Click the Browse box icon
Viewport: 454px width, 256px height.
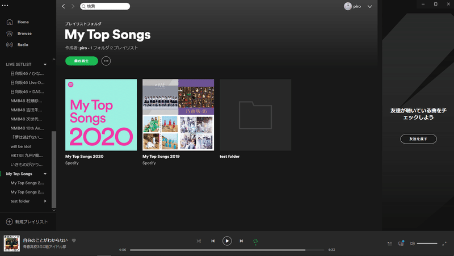coord(10,33)
